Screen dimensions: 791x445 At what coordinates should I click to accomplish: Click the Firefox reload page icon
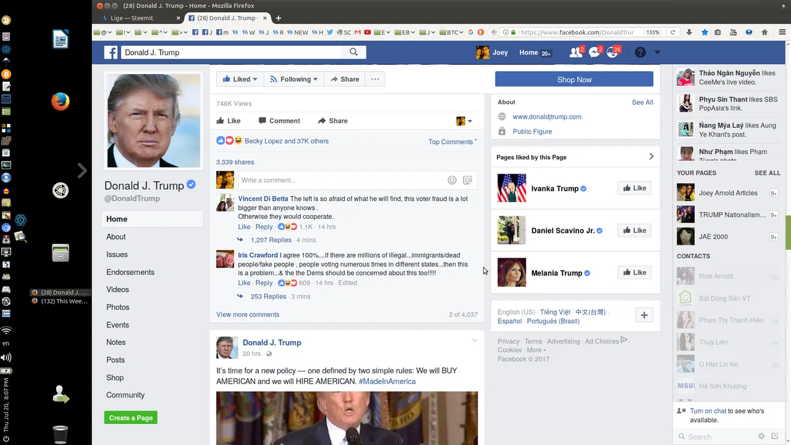pyautogui.click(x=673, y=32)
